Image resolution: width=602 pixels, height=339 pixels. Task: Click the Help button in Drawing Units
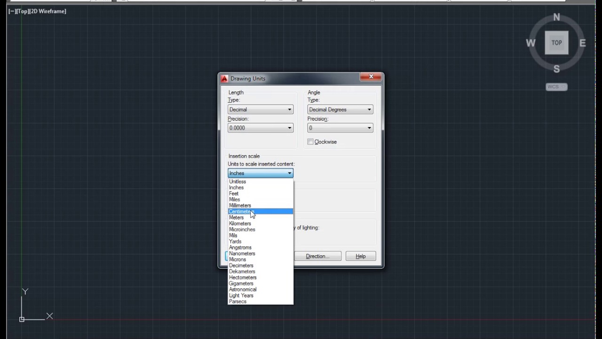360,256
